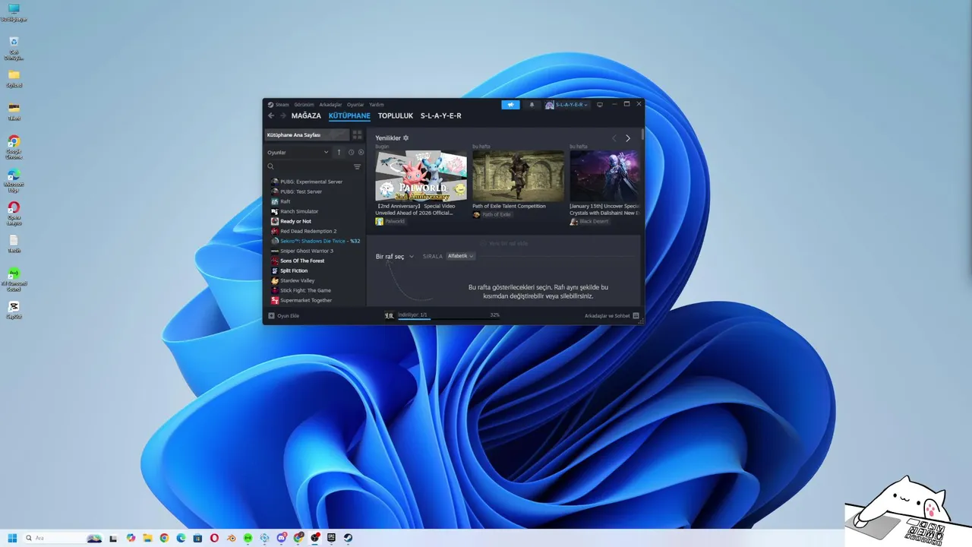Expand the Bir raf seç dropdown
The height and width of the screenshot is (547, 972).
point(395,257)
